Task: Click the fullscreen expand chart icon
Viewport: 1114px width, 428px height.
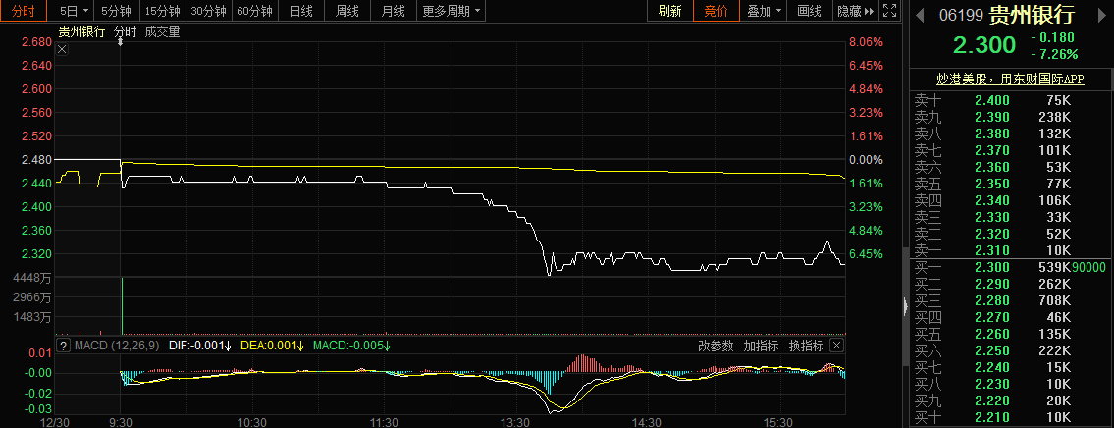Action: tap(888, 12)
